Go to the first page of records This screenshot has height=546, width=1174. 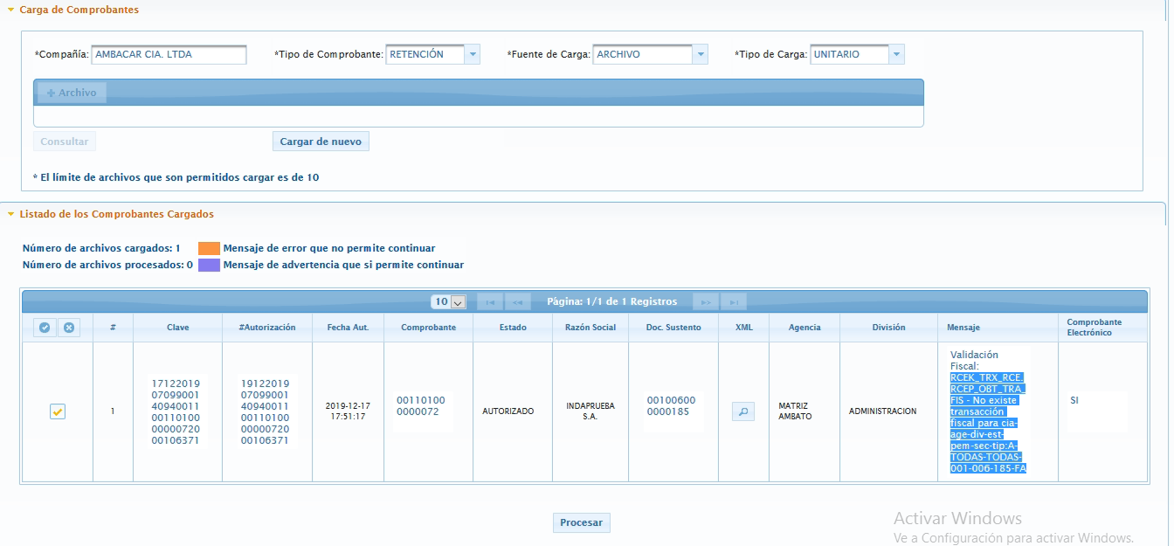tap(489, 302)
